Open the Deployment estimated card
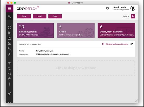 click(x=116, y=30)
